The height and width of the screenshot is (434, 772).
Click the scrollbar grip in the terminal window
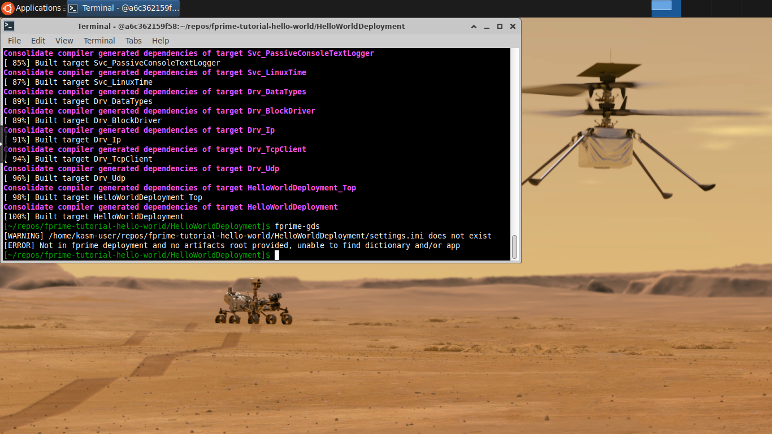pyautogui.click(x=515, y=247)
